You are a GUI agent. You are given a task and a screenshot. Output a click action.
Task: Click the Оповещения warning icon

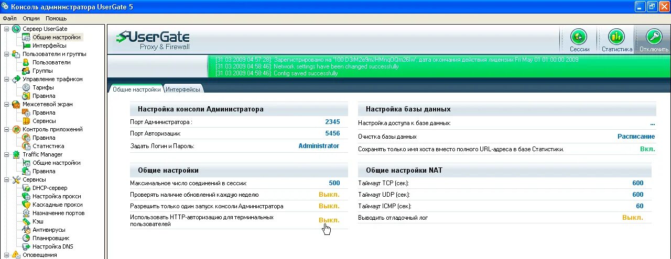tap(16, 255)
